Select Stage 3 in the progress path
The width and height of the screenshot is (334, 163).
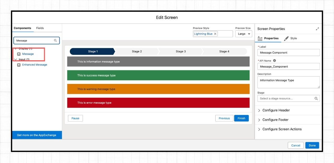(x=181, y=51)
